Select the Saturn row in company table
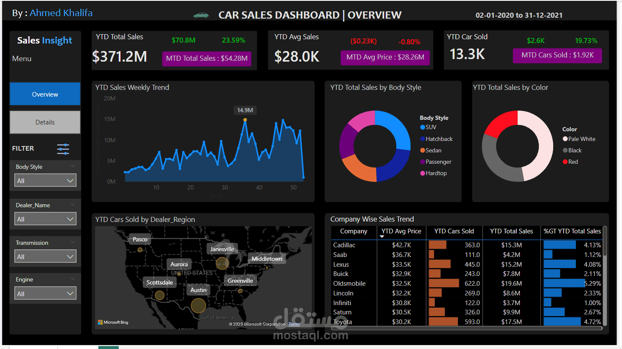Viewport: 622px width, 349px height. tap(467, 312)
